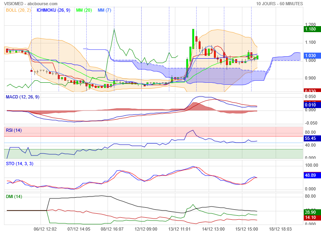The width and height of the screenshot is (321, 233).
Task: Click the VISIOMED - abcbourse.com chart title
Action: click(31, 4)
